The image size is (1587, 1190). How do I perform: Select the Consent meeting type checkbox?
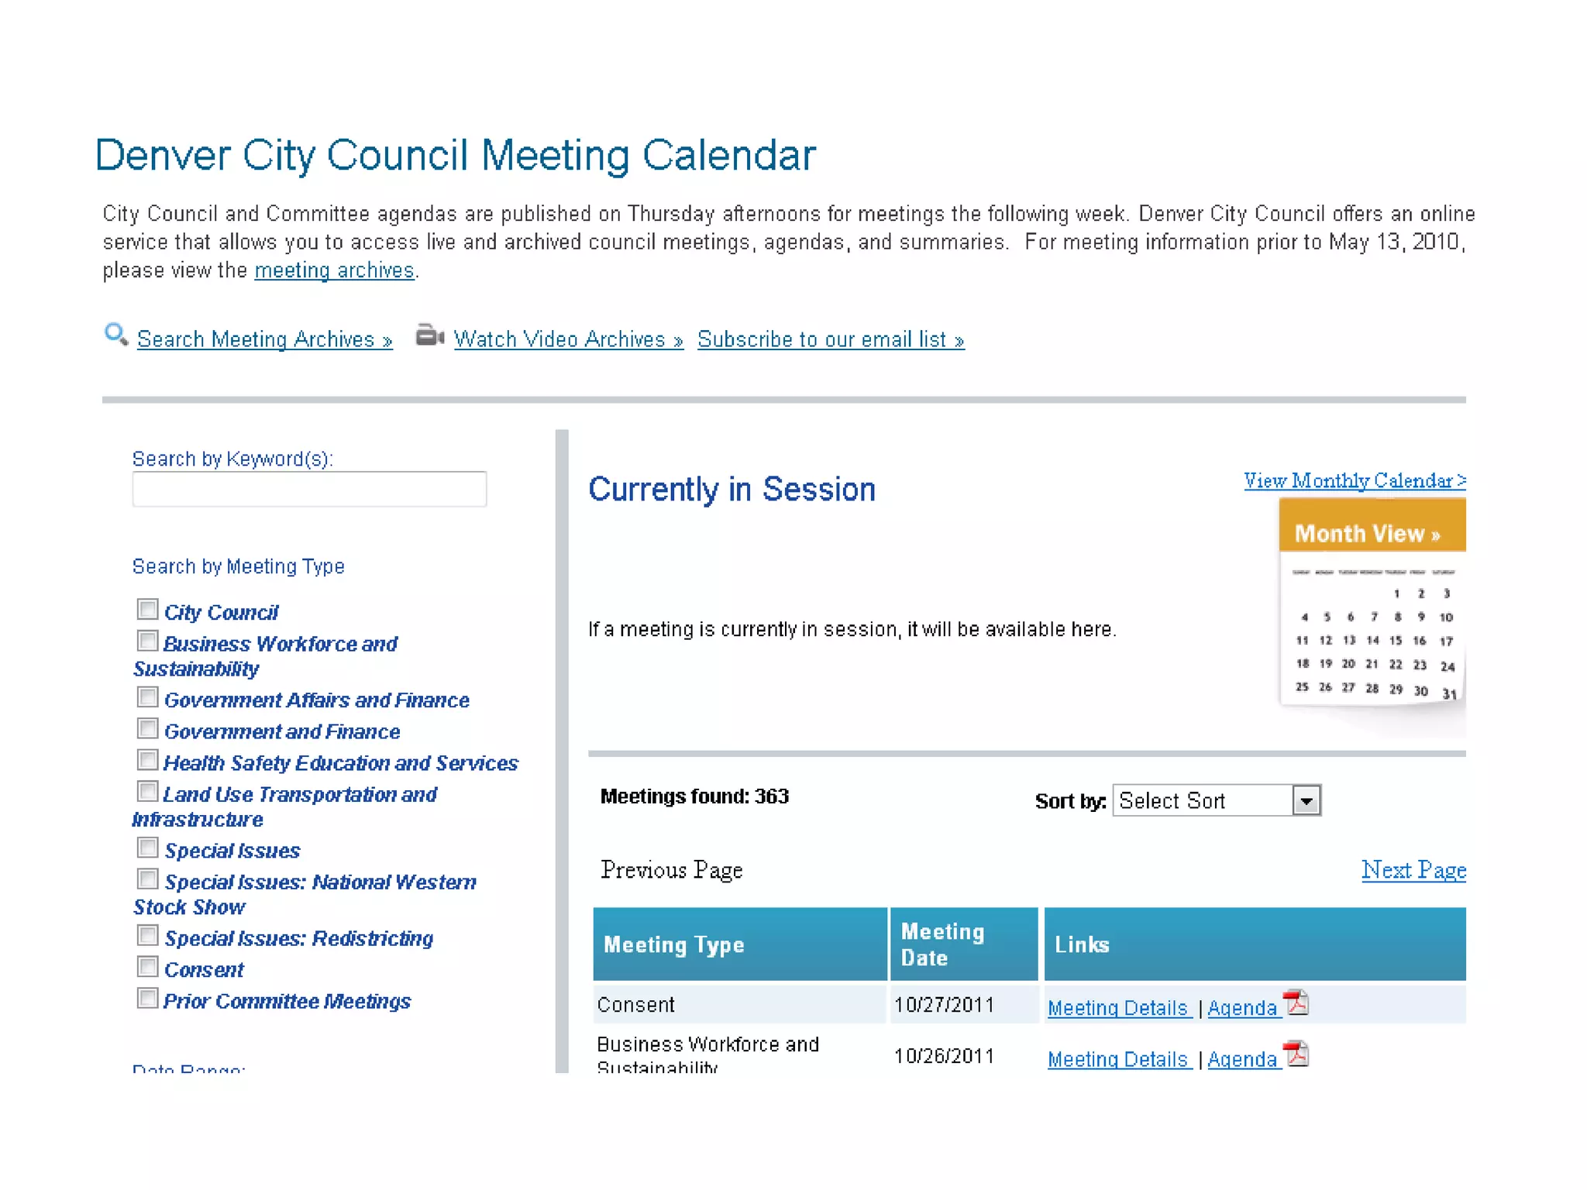(x=147, y=967)
